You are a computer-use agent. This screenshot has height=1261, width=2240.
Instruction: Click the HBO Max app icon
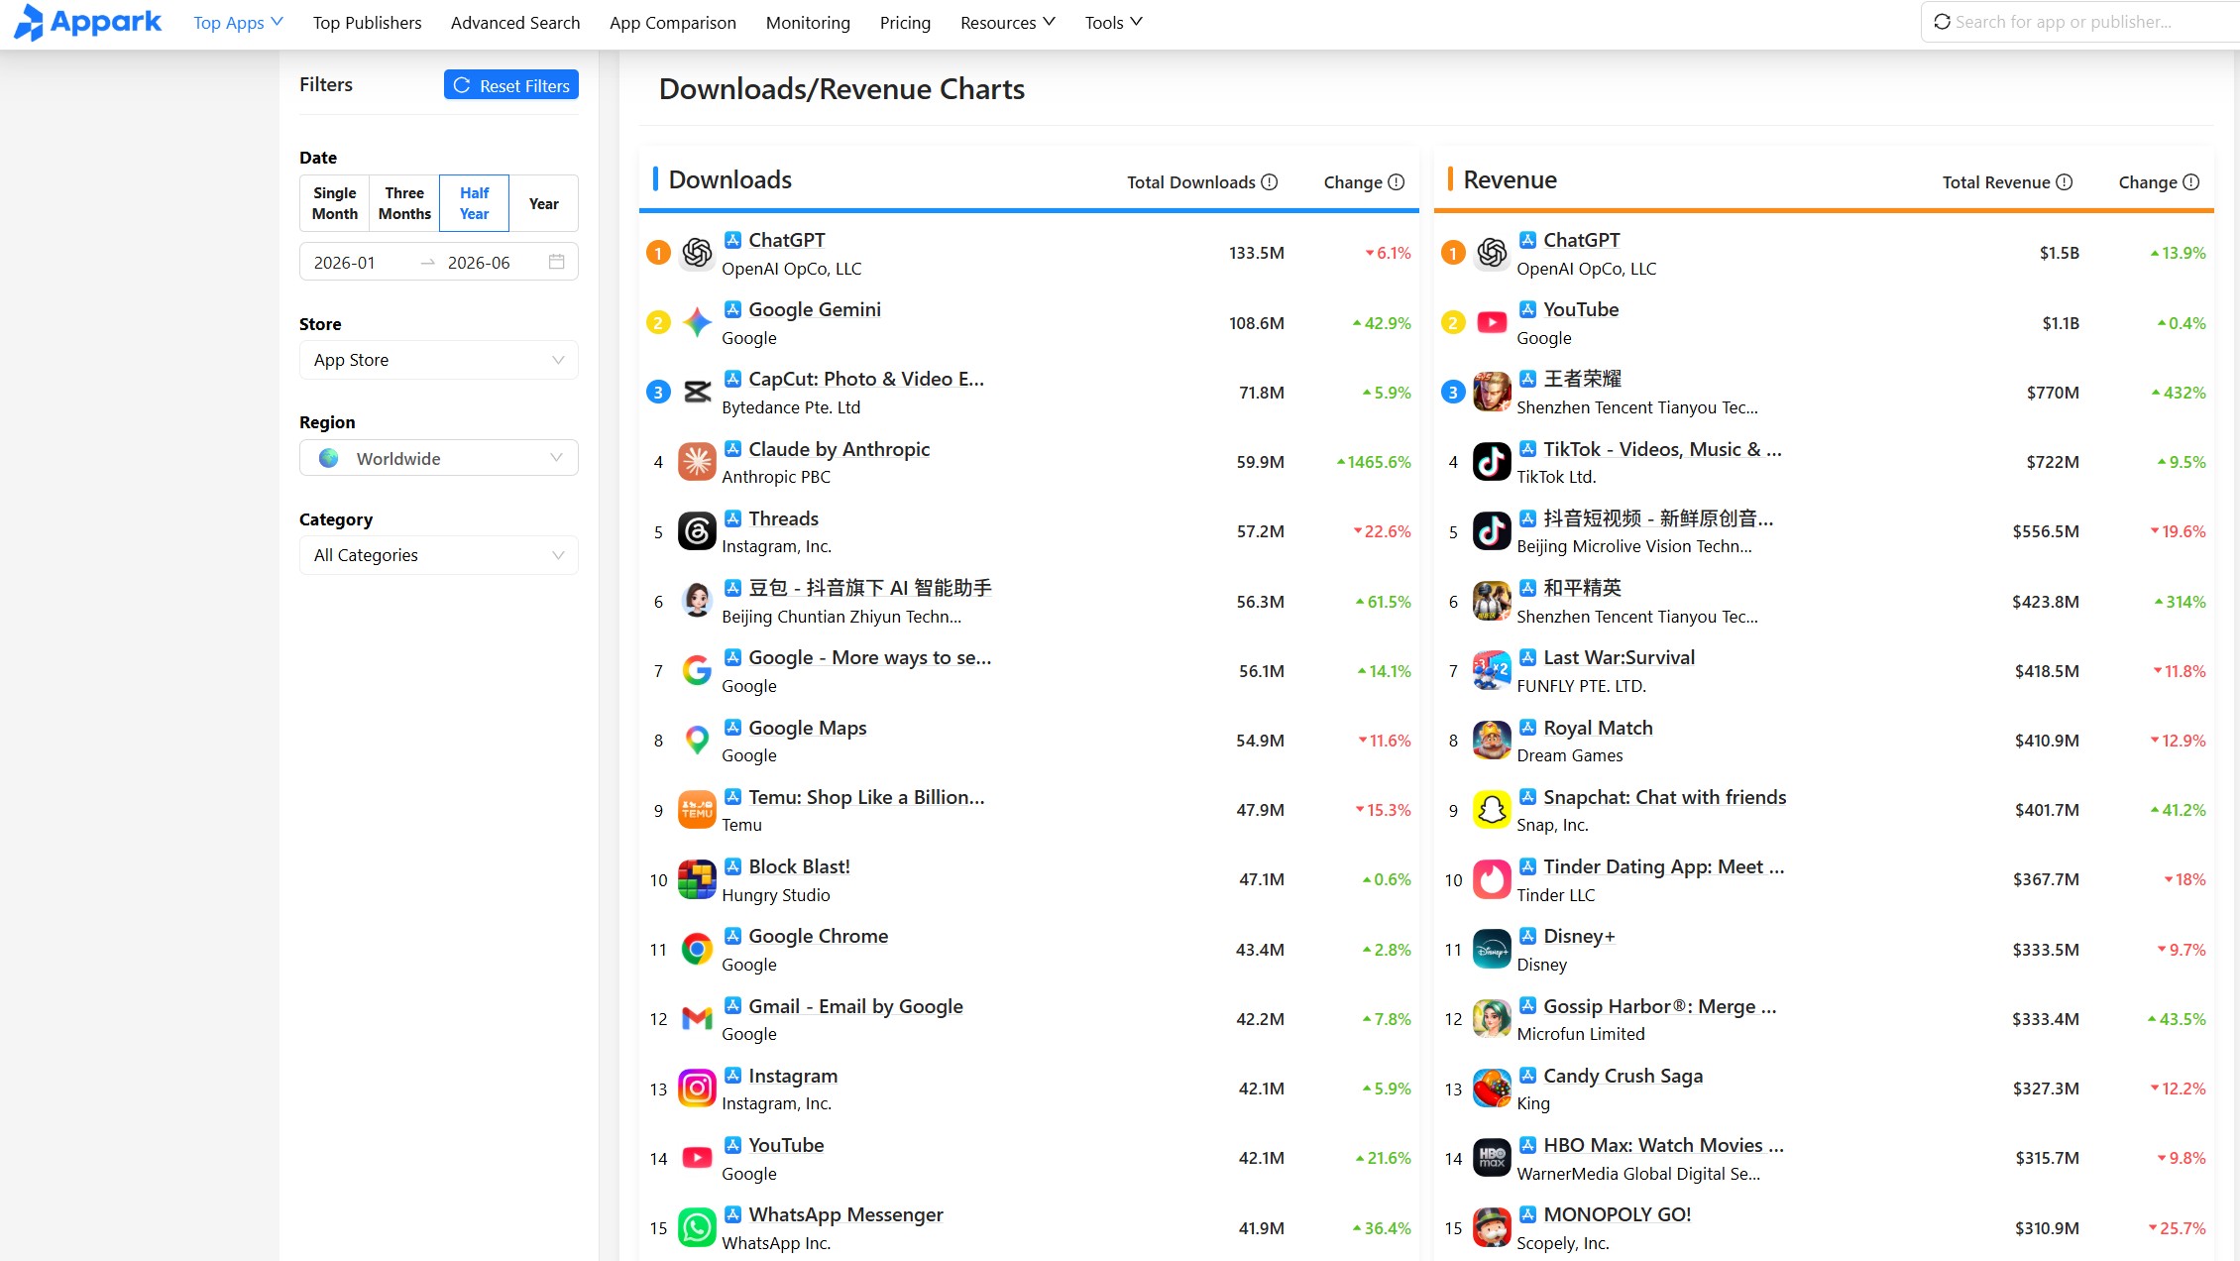[x=1492, y=1158]
